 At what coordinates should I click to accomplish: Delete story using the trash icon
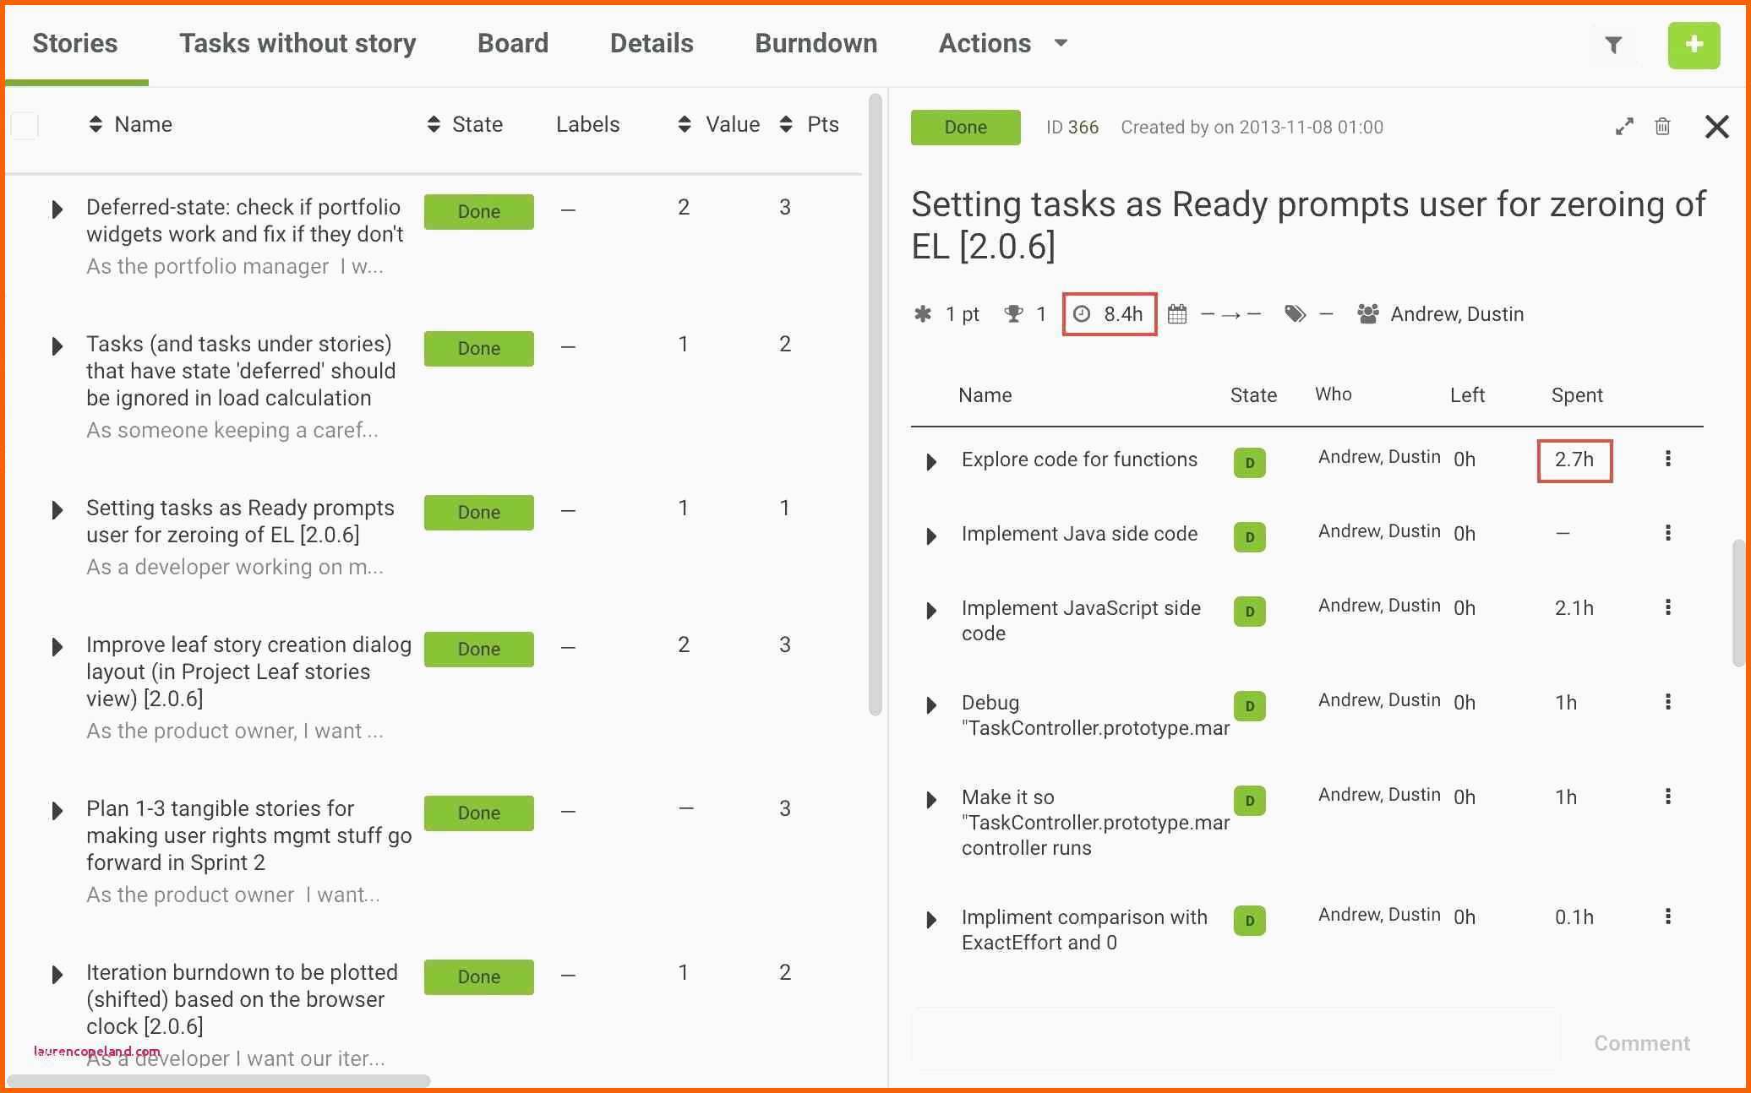click(1662, 127)
